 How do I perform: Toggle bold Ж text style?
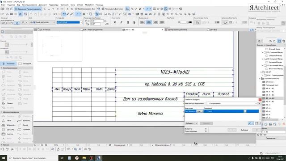pos(115,22)
